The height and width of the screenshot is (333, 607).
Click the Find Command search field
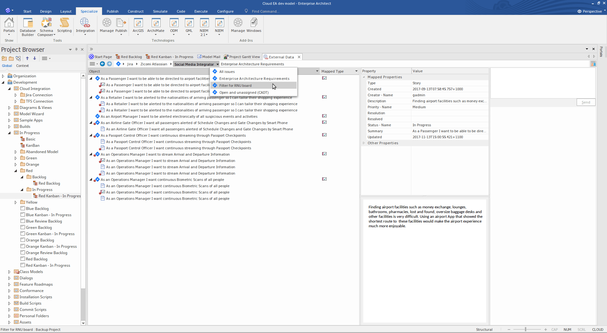coord(266,11)
